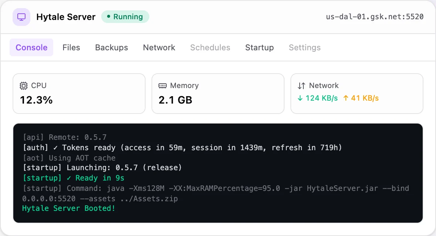Click the 'Hytale Server Booted!' console line
The height and width of the screenshot is (236, 436).
(69, 209)
